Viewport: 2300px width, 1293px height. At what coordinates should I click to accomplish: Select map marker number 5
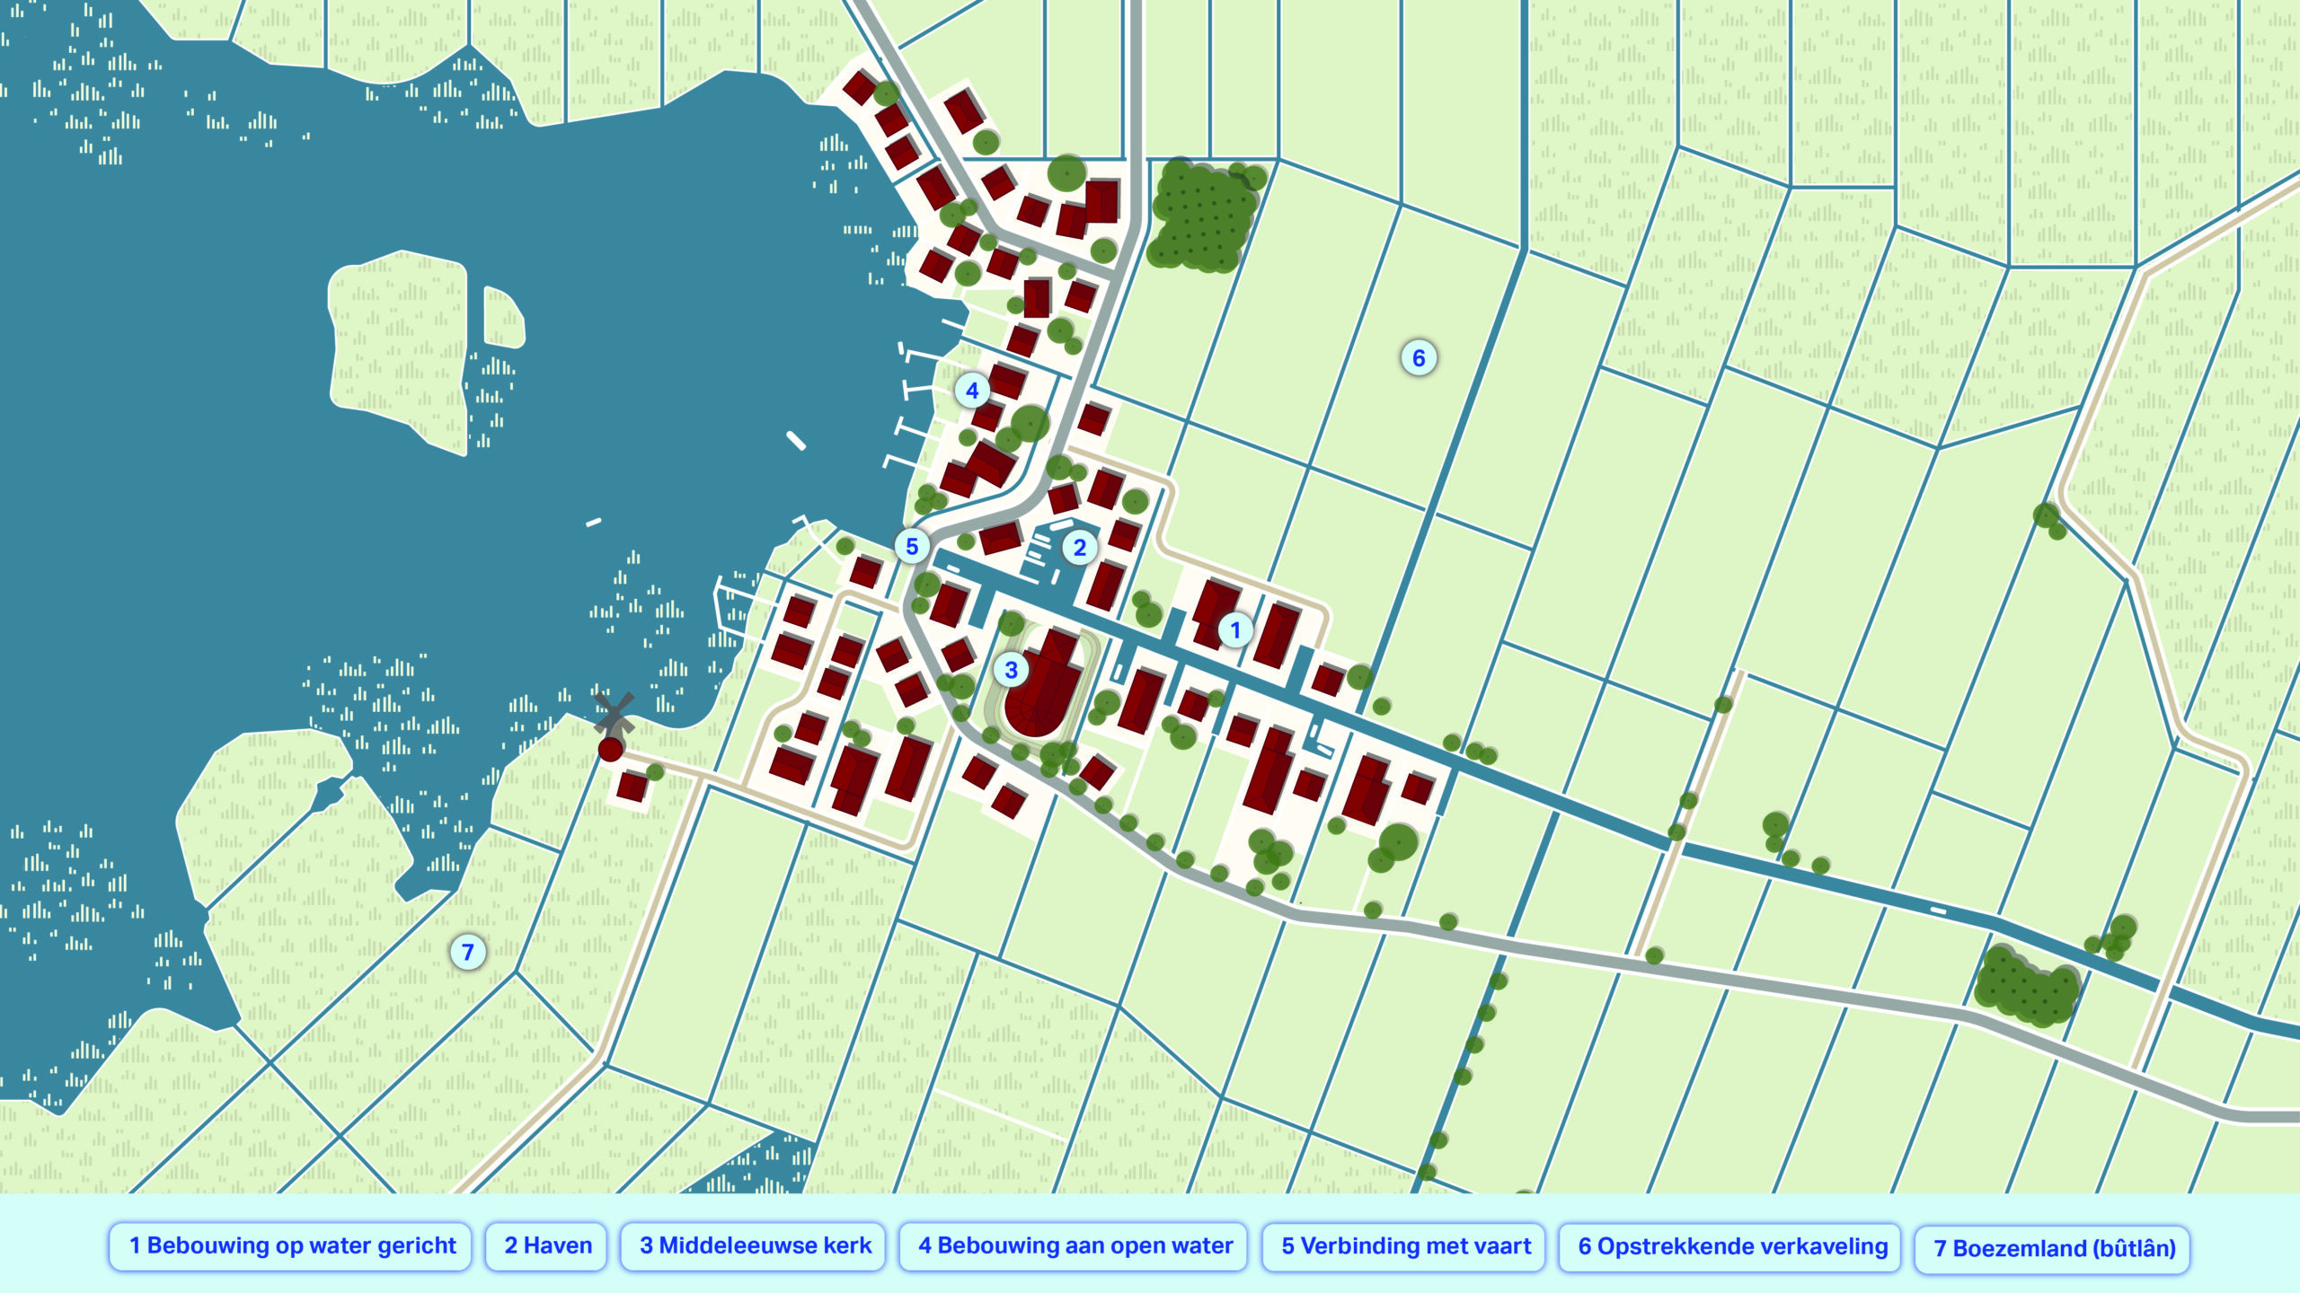[x=912, y=546]
